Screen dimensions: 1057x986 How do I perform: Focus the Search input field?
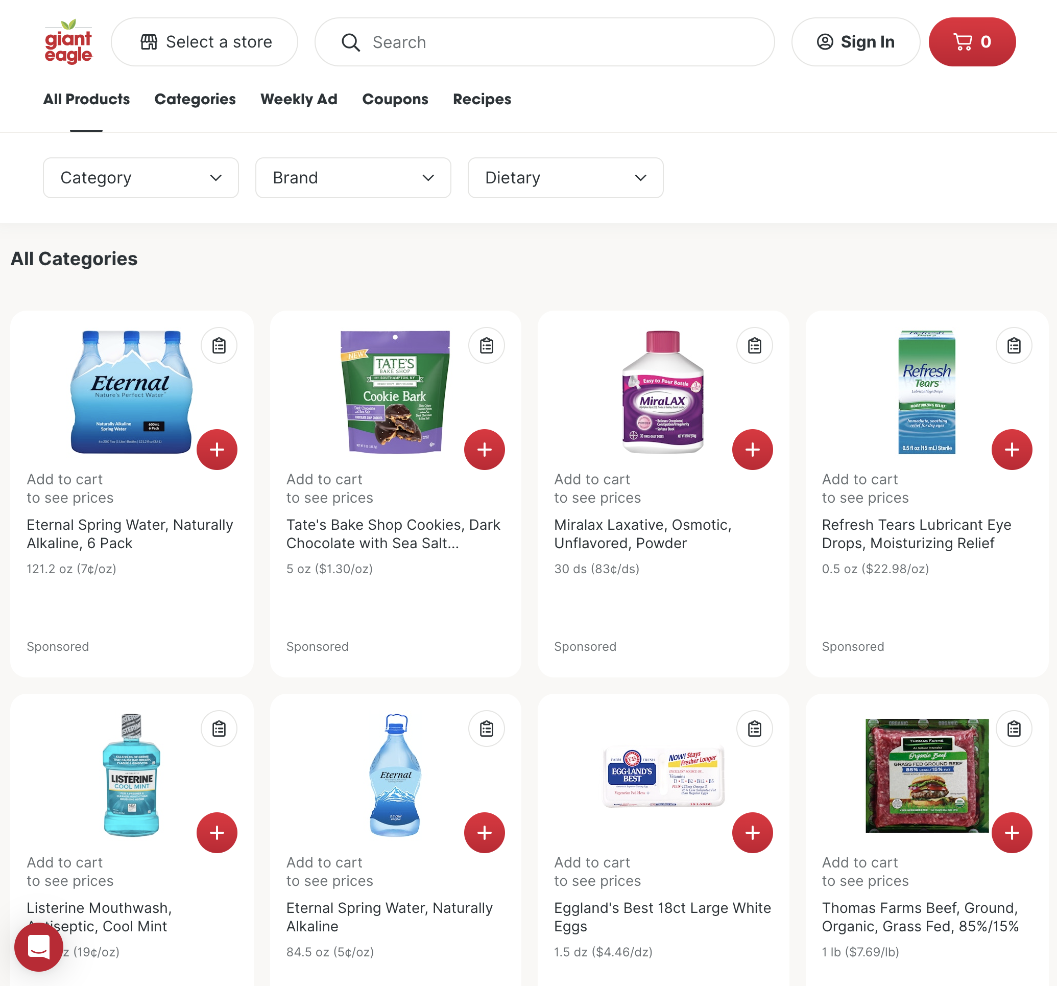click(544, 42)
